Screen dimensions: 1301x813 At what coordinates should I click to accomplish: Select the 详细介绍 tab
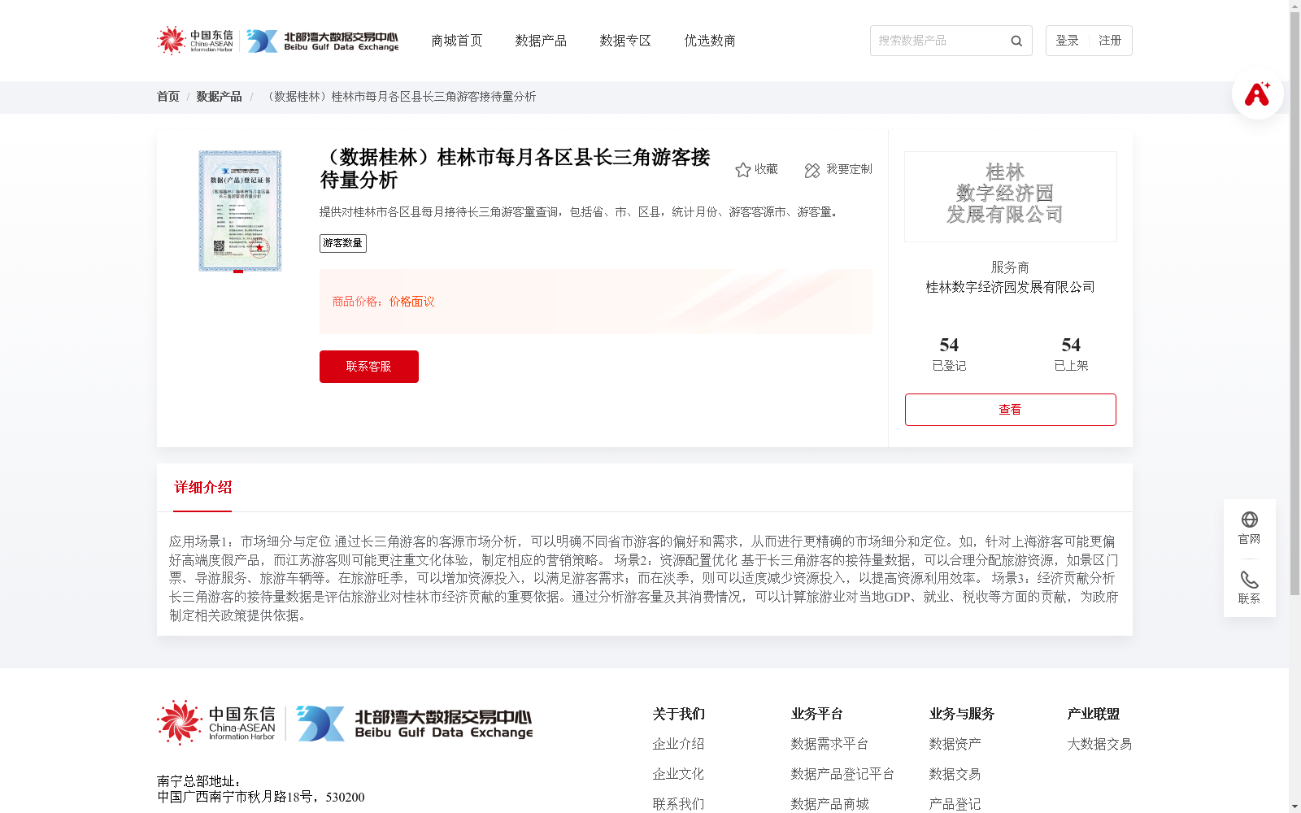202,488
